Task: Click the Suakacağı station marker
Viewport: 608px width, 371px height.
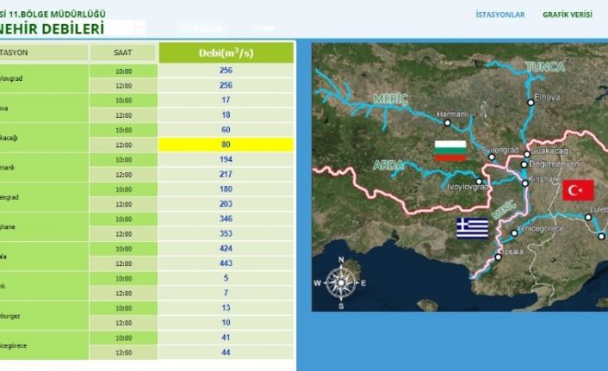Action: [x=526, y=154]
